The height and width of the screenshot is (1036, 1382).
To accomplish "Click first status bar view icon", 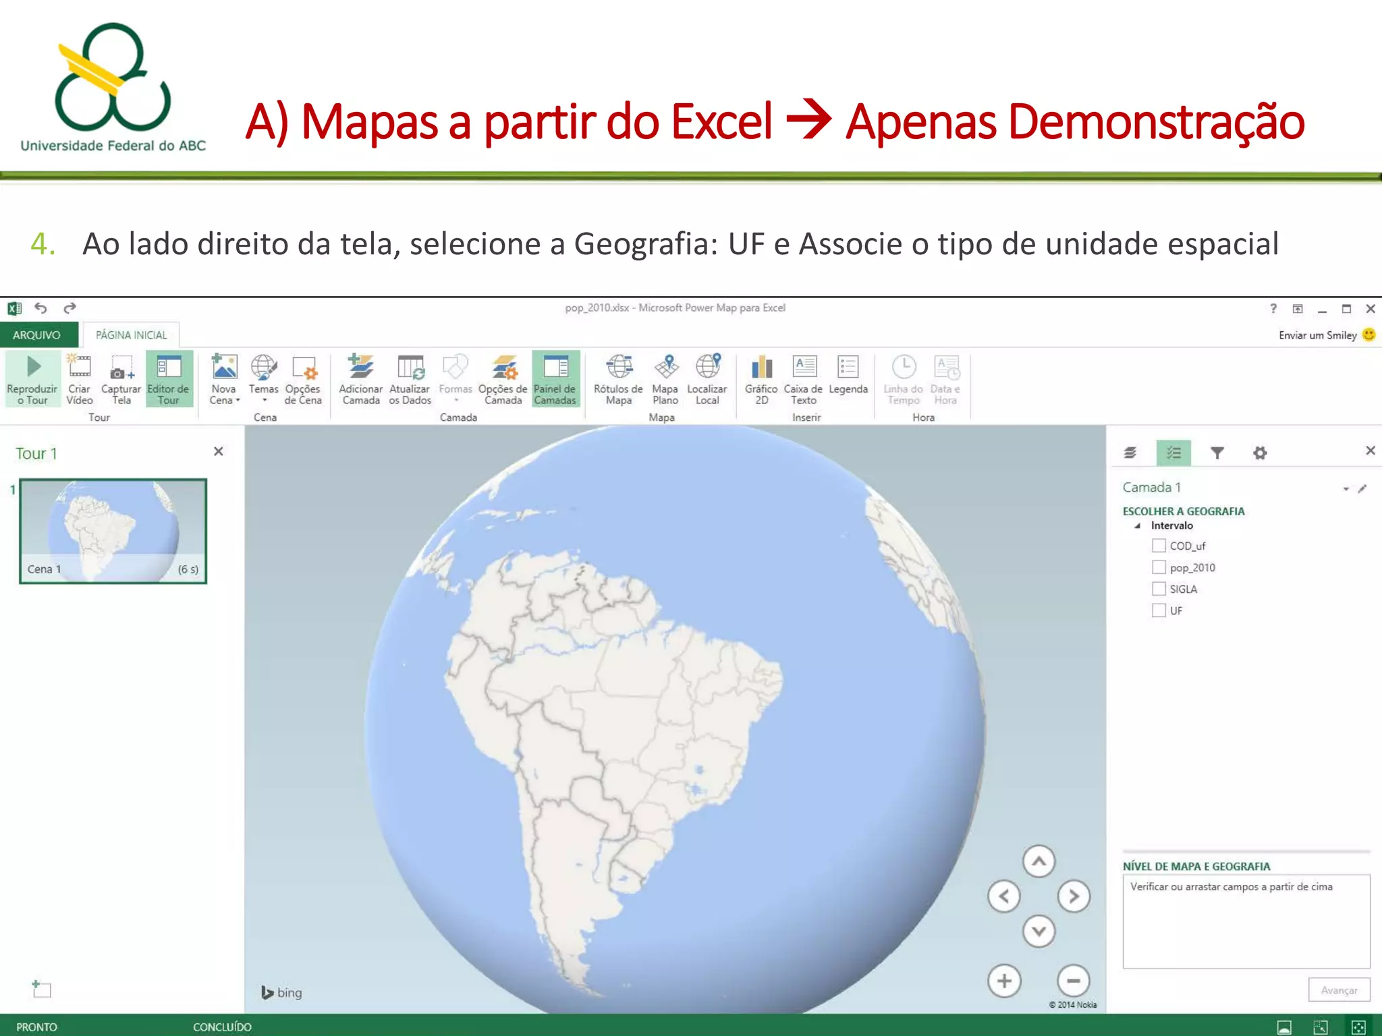I will [1284, 1027].
